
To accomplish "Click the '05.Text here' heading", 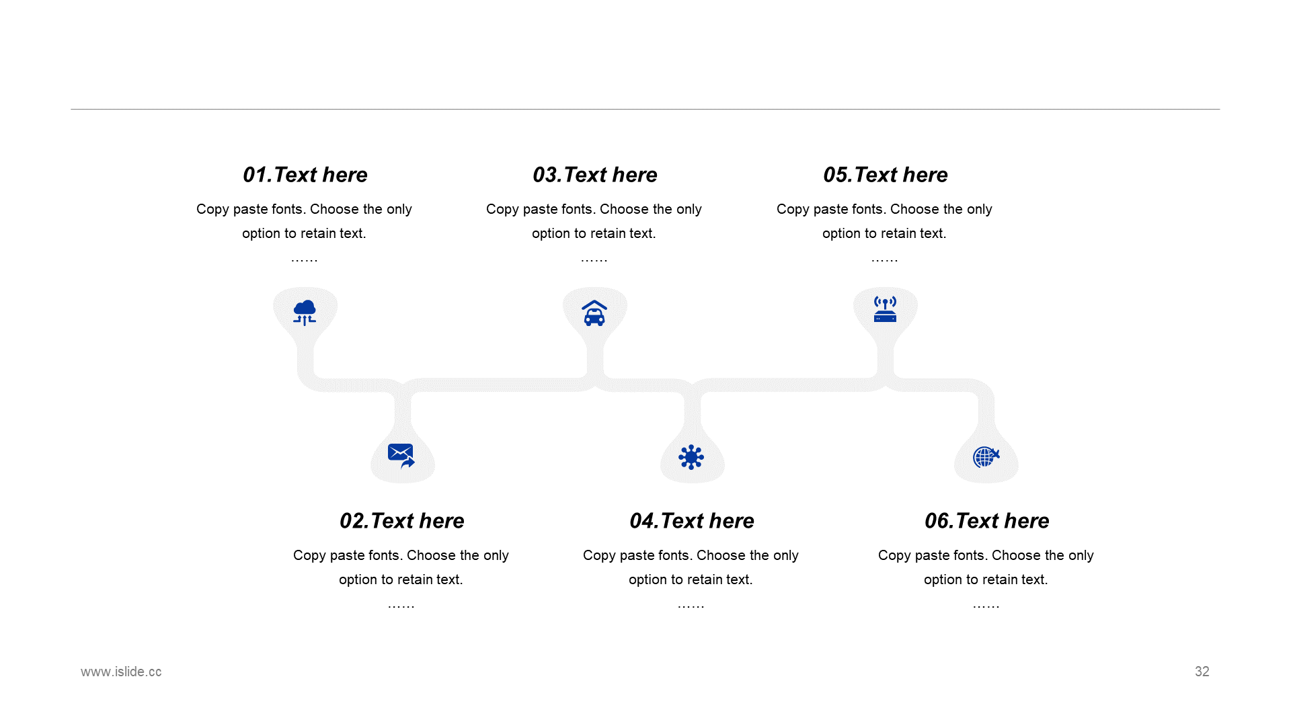I will coord(885,175).
